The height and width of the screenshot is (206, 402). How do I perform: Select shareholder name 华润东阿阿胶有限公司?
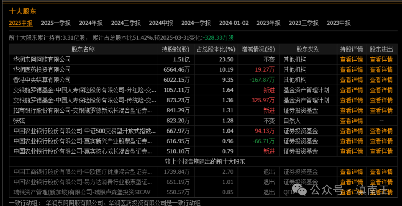point(42,59)
